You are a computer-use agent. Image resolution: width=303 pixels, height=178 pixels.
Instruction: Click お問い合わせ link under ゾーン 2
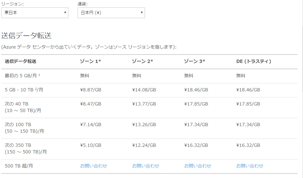(x=145, y=166)
